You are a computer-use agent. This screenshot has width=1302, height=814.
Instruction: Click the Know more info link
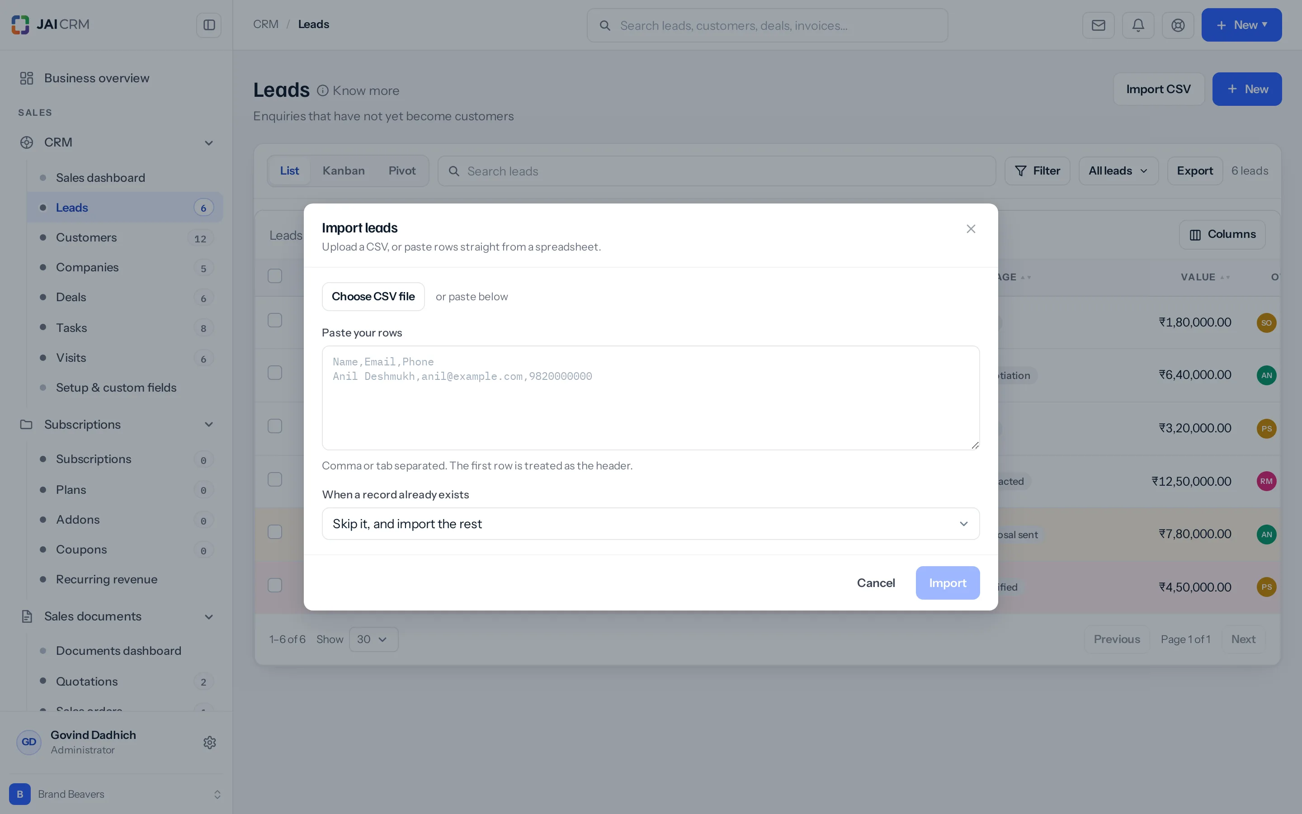[359, 90]
